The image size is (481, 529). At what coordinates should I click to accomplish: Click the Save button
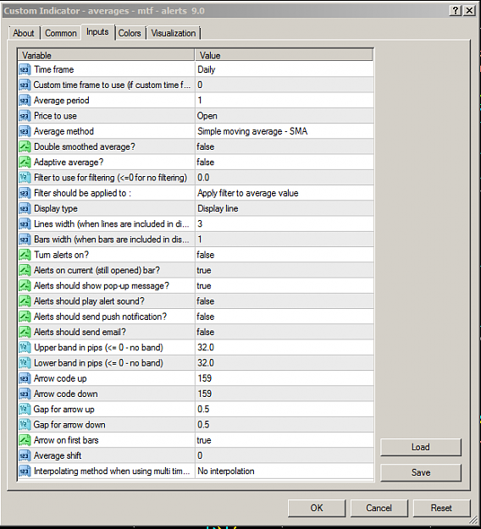(421, 472)
